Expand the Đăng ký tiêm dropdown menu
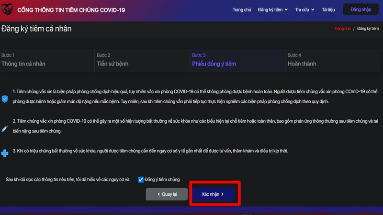This screenshot has height=215, width=383. (x=272, y=10)
